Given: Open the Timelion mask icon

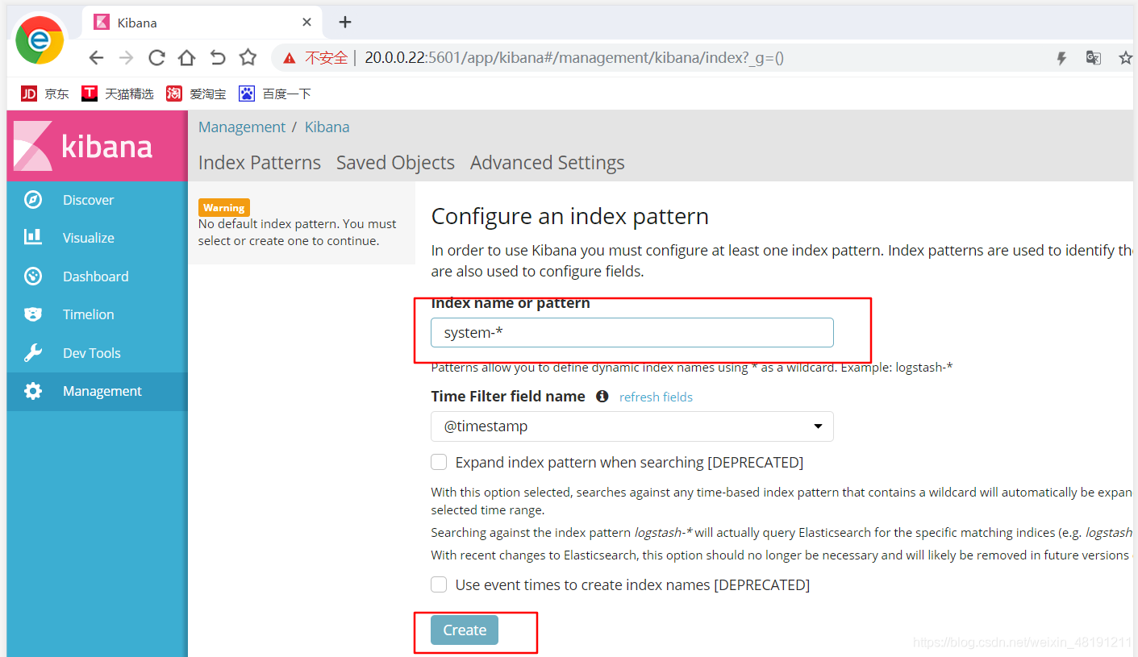Looking at the screenshot, I should pos(33,314).
